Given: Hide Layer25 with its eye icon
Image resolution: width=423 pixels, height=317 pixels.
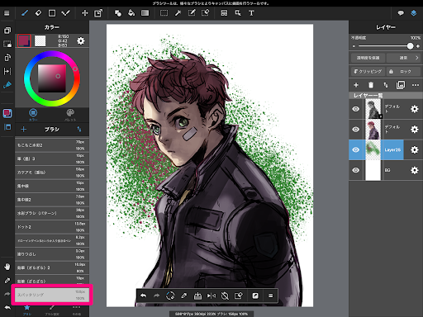Looking at the screenshot, I should click(x=356, y=149).
